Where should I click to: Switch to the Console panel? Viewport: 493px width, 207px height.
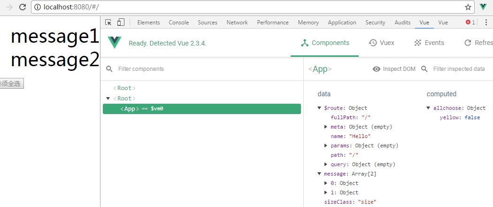(178, 22)
